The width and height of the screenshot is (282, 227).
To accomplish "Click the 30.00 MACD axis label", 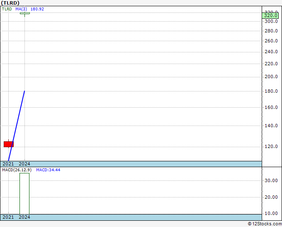I will pyautogui.click(x=271, y=180).
